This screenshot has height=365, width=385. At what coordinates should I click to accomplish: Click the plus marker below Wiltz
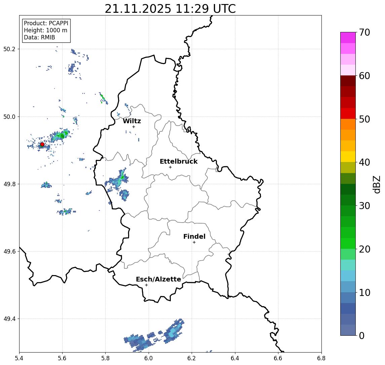tap(133, 127)
